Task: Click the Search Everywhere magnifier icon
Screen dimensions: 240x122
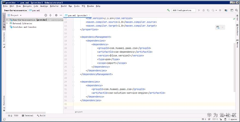Action: click(237, 10)
